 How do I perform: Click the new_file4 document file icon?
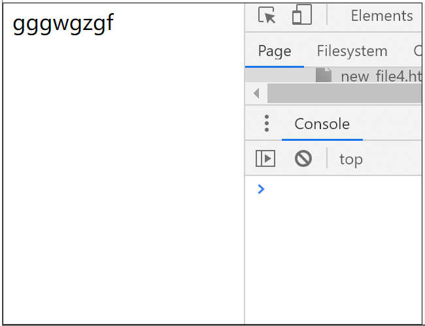click(324, 75)
